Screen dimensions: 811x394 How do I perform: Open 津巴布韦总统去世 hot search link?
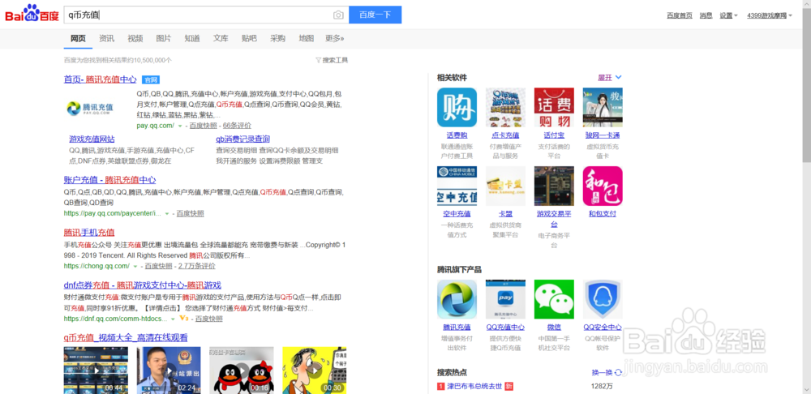pyautogui.click(x=474, y=386)
